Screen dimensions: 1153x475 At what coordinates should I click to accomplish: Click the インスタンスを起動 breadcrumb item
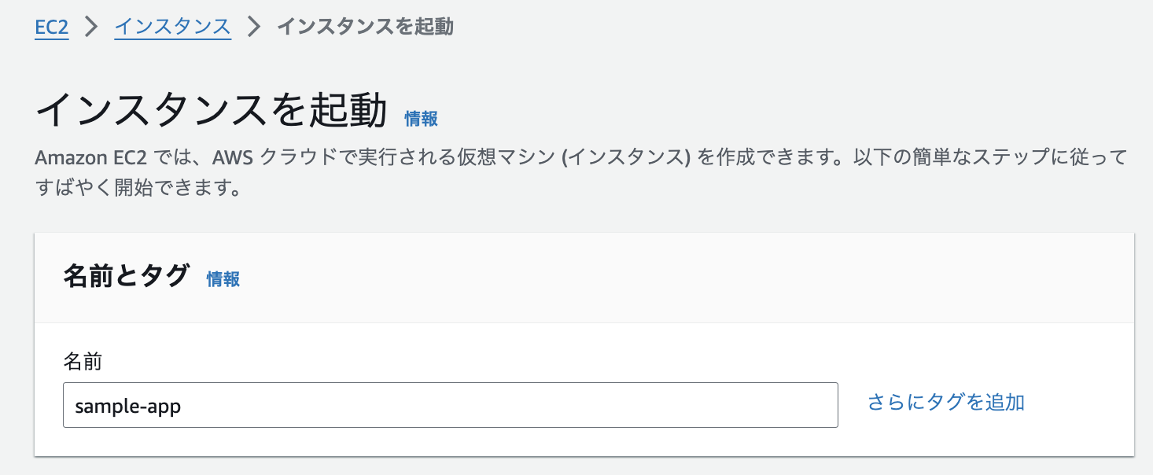(366, 26)
